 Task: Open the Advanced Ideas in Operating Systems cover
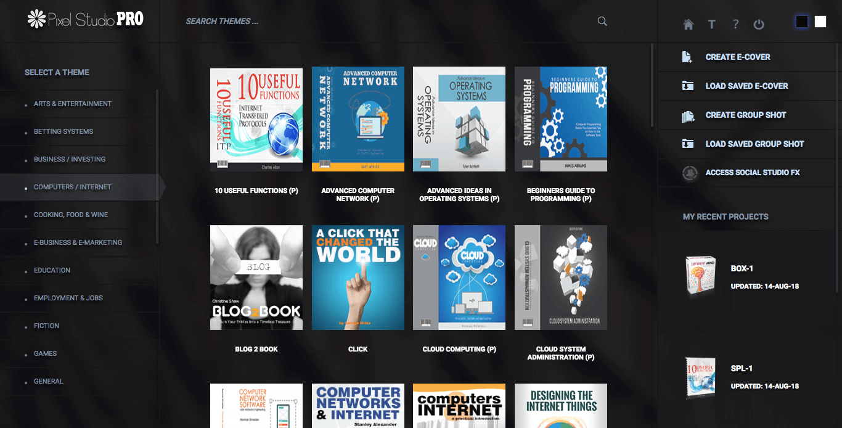coord(459,119)
